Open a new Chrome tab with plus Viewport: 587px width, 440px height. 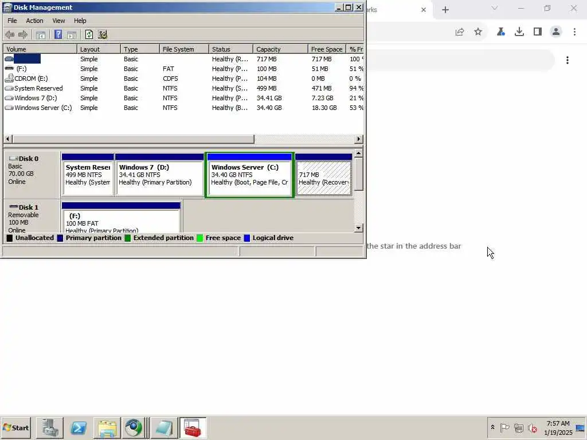tap(445, 10)
